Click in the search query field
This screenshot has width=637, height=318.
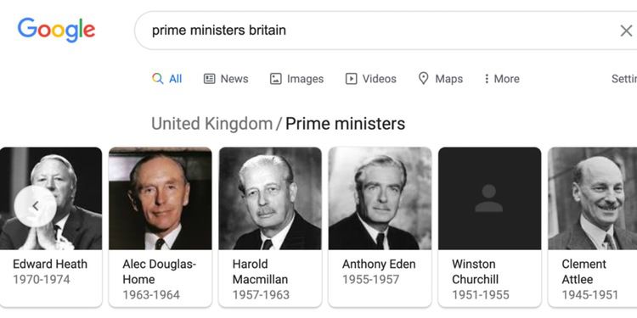(382, 31)
